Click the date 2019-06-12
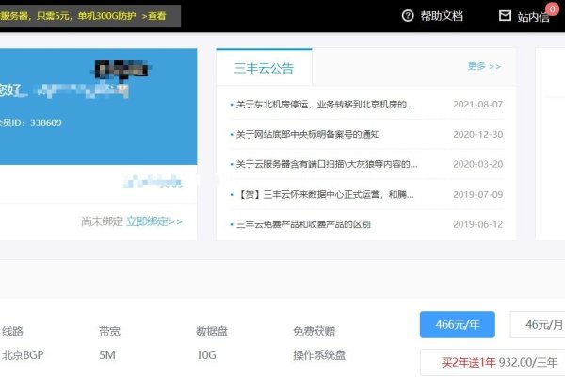The height and width of the screenshot is (377, 565). 477,224
